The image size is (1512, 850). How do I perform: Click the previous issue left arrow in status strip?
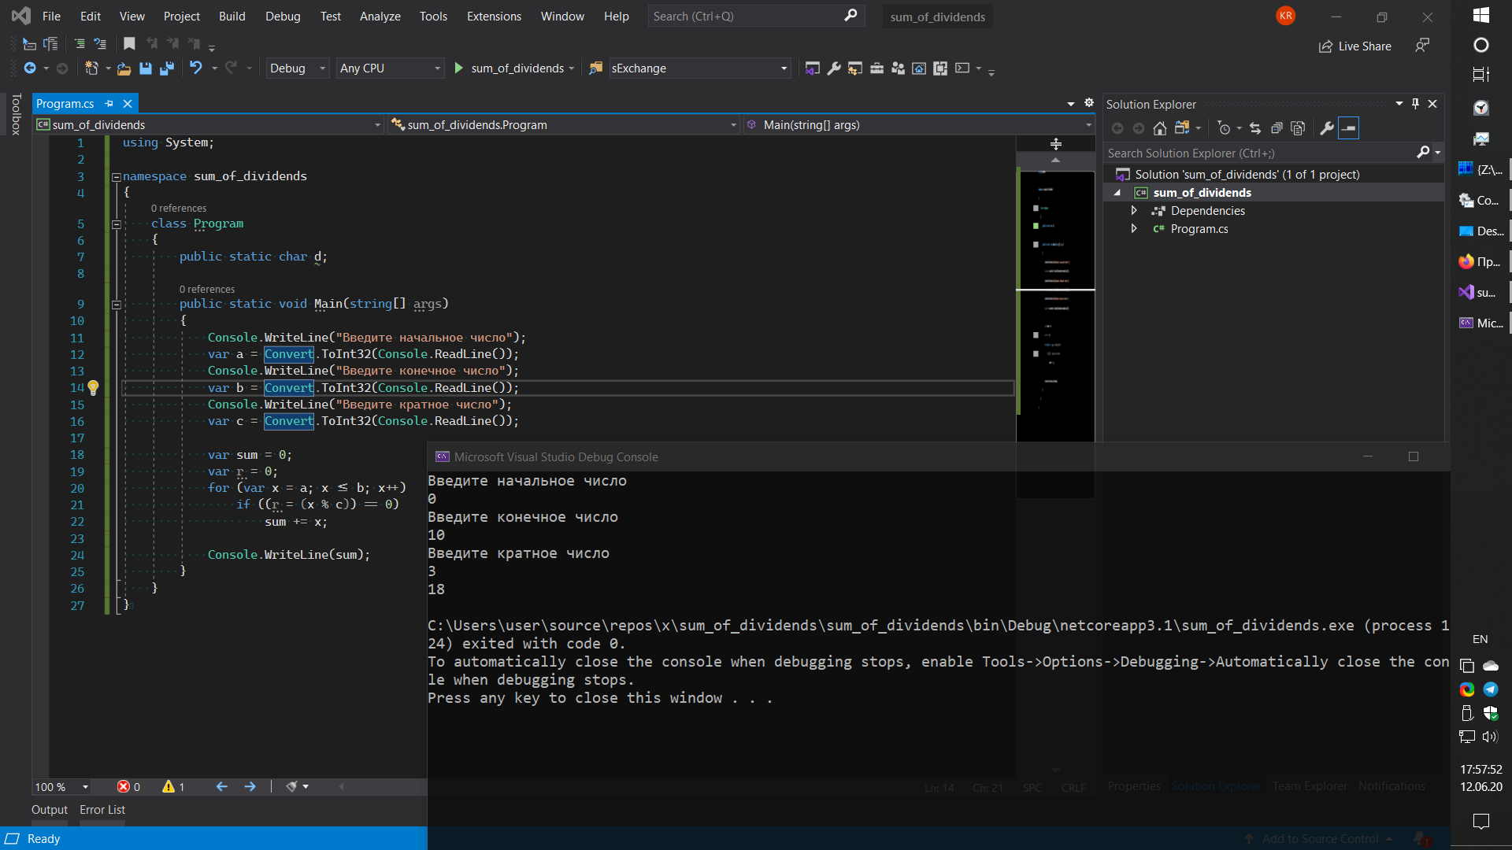222,787
